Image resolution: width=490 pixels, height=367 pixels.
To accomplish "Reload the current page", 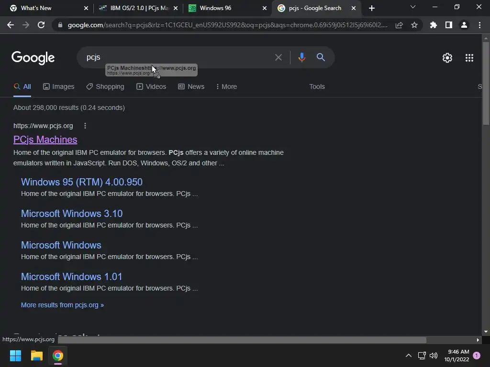I will pyautogui.click(x=41, y=25).
